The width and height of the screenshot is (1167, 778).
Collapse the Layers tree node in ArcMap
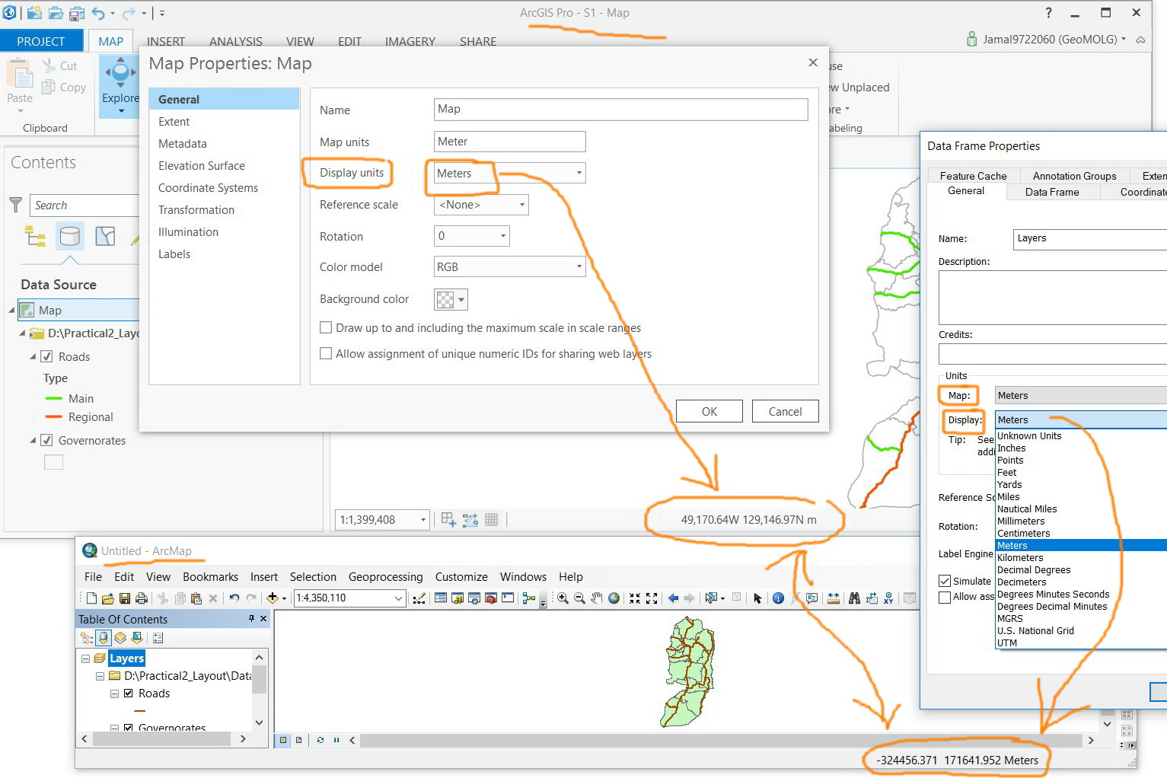(86, 658)
